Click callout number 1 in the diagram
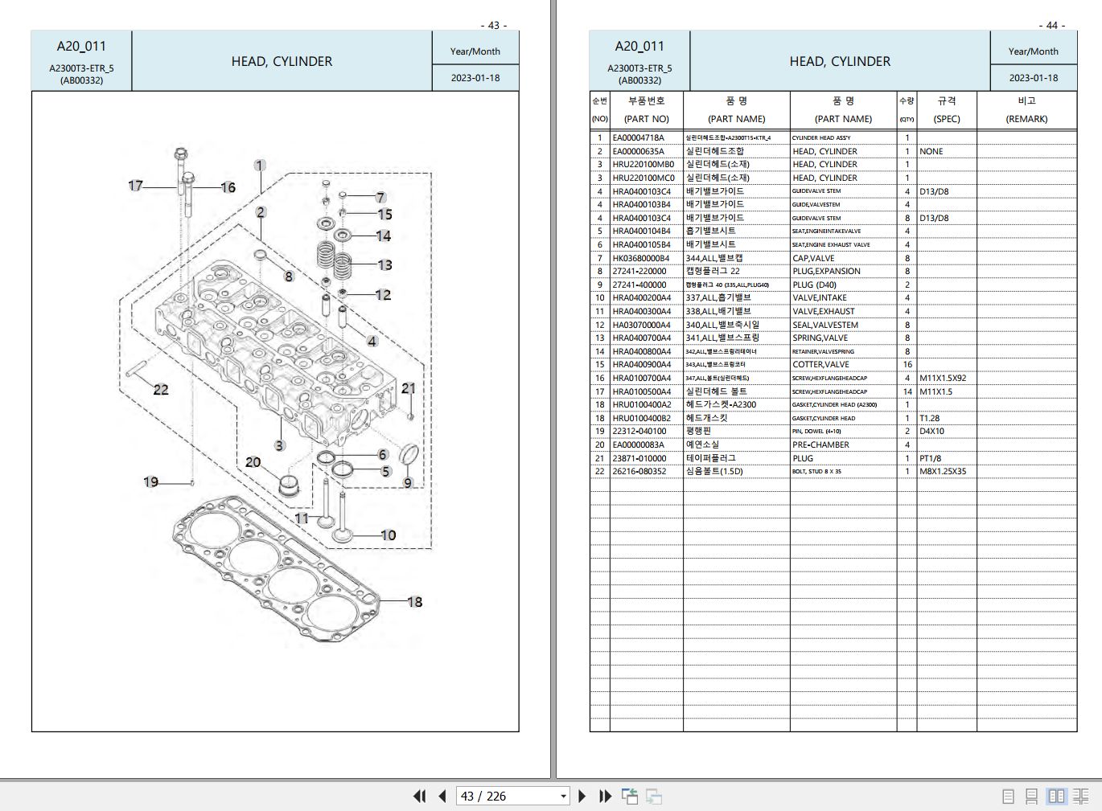The image size is (1102, 811). (x=259, y=166)
